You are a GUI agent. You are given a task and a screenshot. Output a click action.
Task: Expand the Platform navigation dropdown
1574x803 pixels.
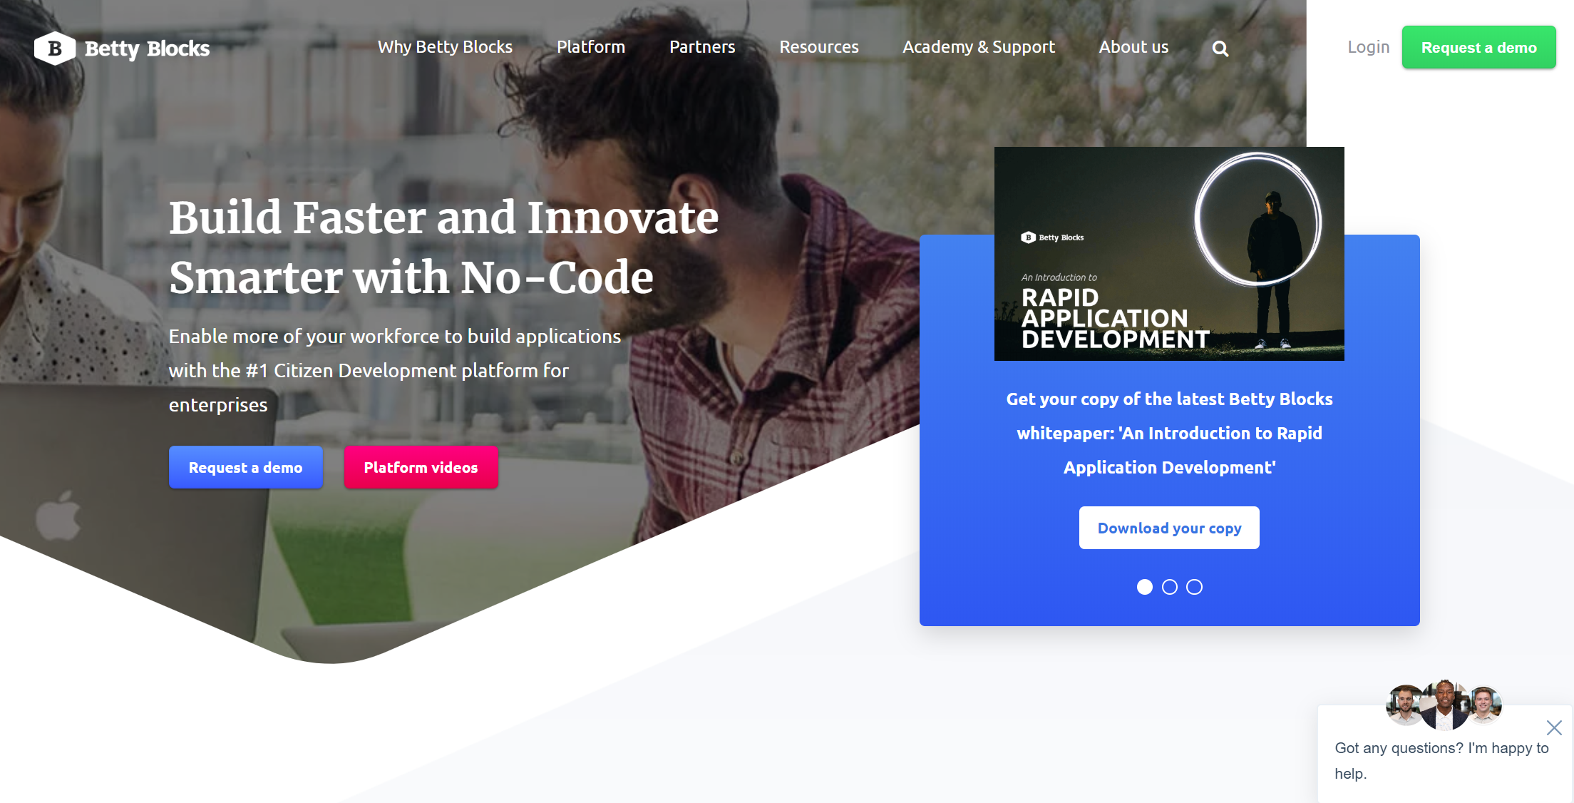(590, 47)
